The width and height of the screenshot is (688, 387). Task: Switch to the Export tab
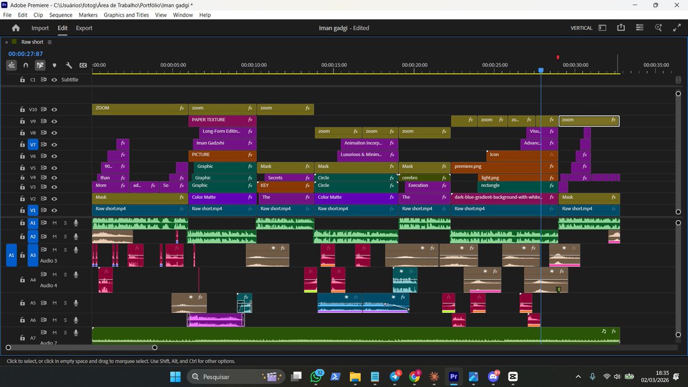coord(84,28)
